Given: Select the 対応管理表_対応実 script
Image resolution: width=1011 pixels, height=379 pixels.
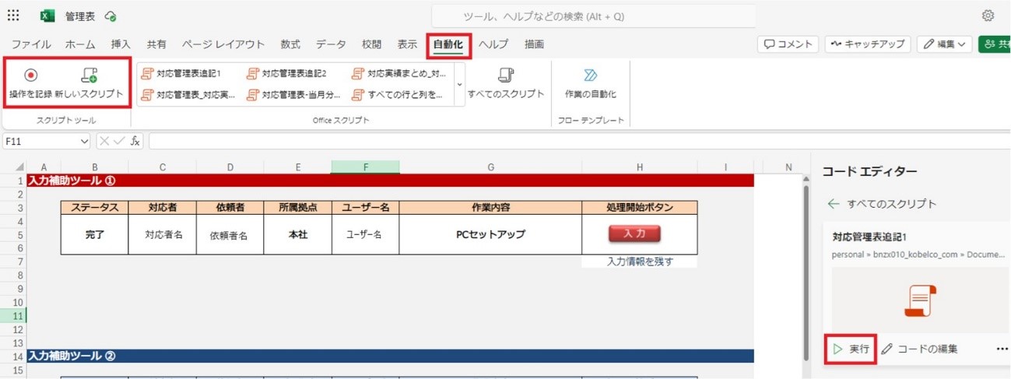Looking at the screenshot, I should coord(187,95).
